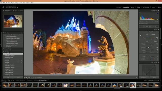Open the Settings menu in the menu bar
This screenshot has width=162, height=91.
[16, 3]
